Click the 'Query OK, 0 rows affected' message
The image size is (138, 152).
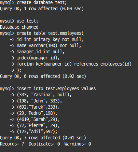pyautogui.click(x=43, y=77)
